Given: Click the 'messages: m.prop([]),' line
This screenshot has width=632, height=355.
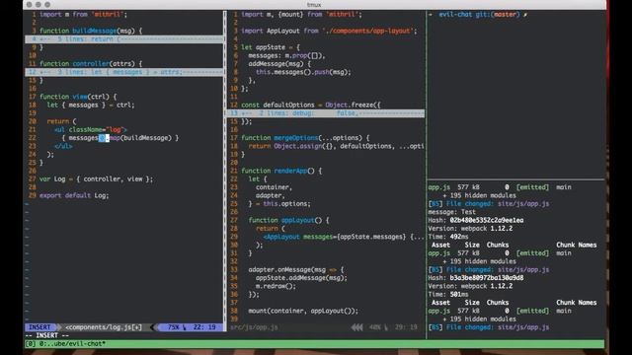Looking at the screenshot, I should coord(286,55).
